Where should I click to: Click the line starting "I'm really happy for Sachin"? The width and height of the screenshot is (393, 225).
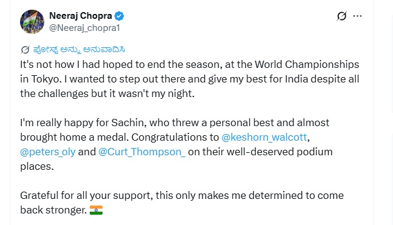[175, 123]
